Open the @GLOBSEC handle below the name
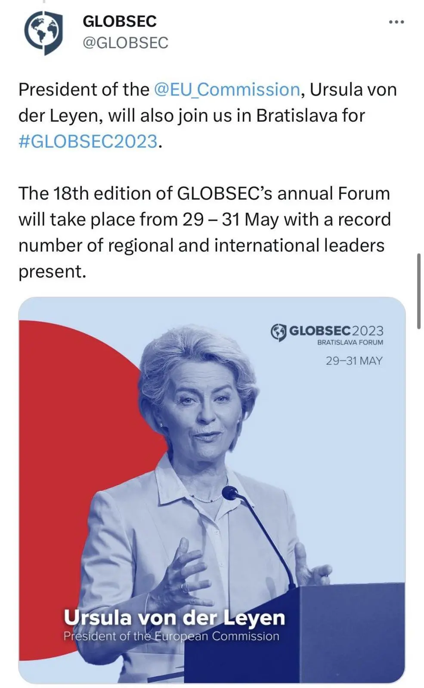 coord(125,43)
